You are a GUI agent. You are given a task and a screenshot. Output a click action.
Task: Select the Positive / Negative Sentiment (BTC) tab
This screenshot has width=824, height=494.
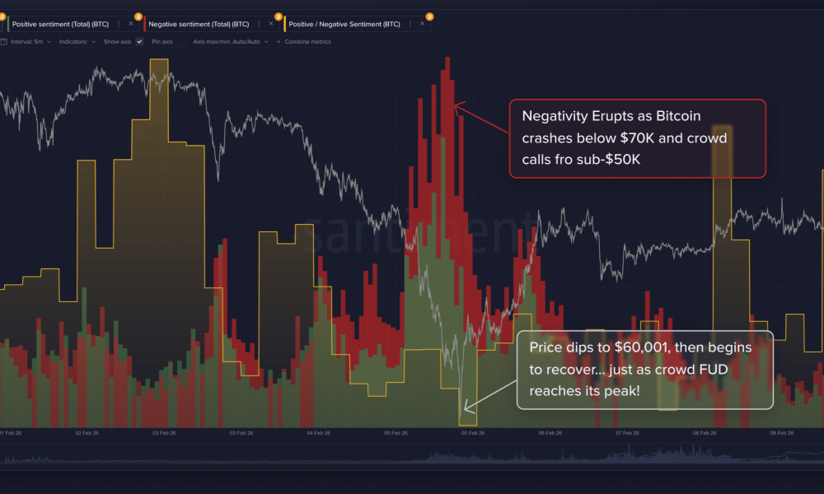[346, 23]
